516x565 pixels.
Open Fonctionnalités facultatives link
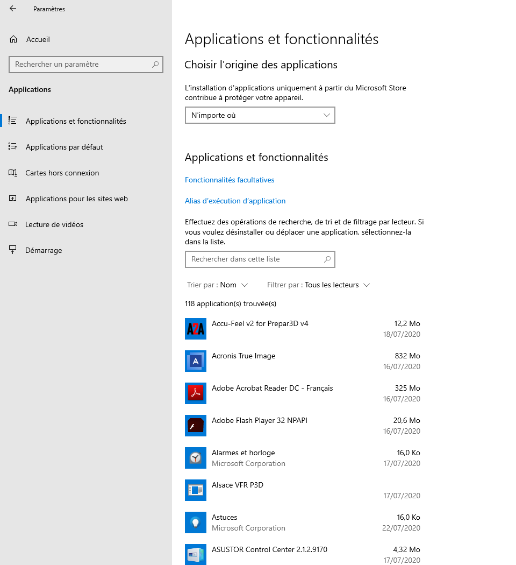(230, 180)
